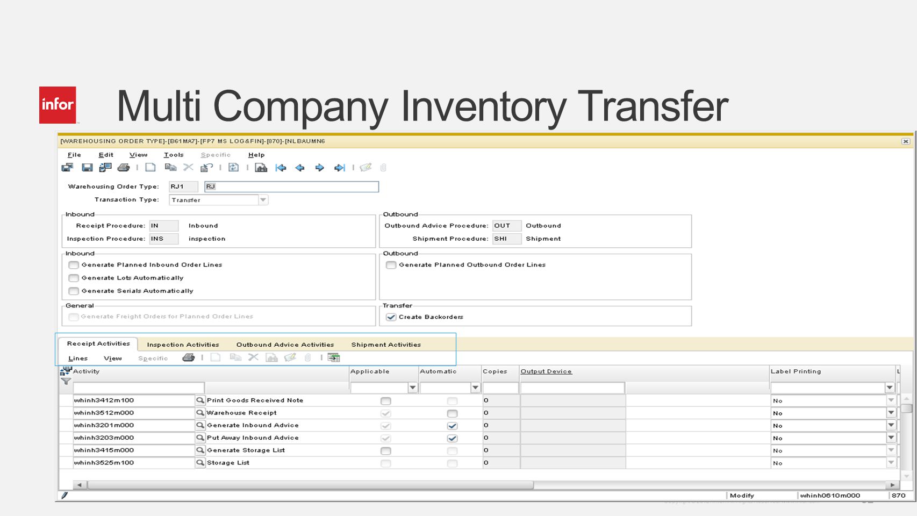Open the Label Printing filter dropdown
The height and width of the screenshot is (516, 917).
[x=890, y=388]
